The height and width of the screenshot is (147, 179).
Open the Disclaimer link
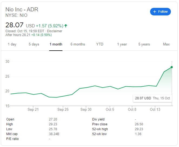pos(55,31)
